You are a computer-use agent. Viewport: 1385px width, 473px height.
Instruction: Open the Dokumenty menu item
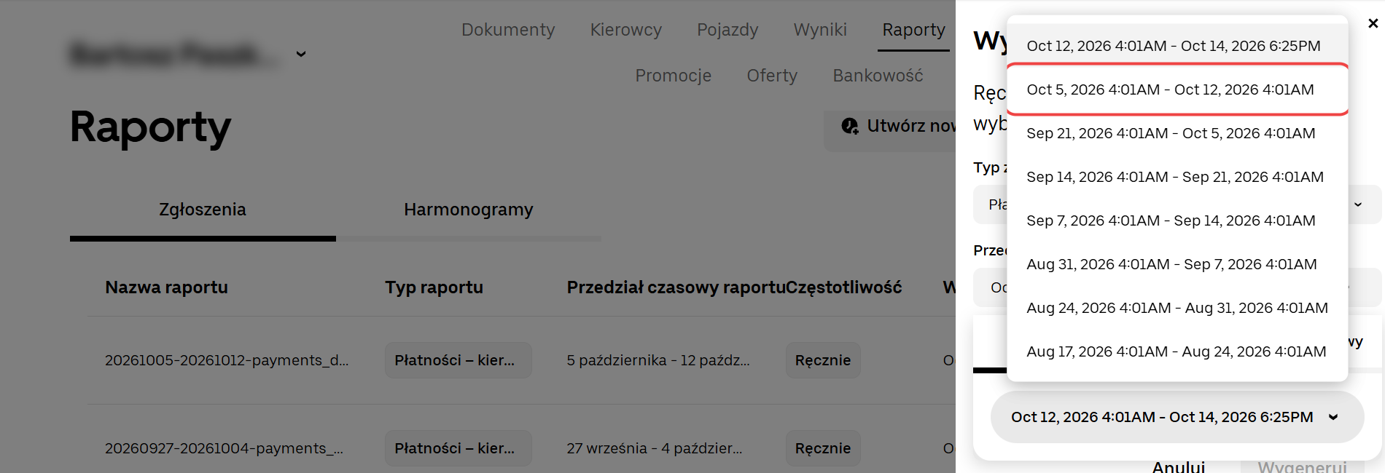508,30
